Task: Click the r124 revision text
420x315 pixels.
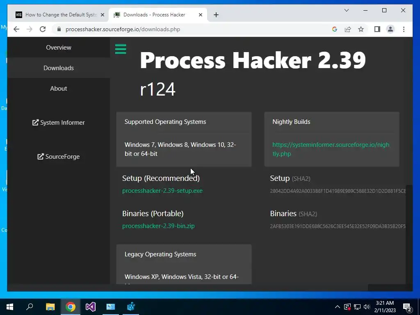Action: pyautogui.click(x=158, y=89)
